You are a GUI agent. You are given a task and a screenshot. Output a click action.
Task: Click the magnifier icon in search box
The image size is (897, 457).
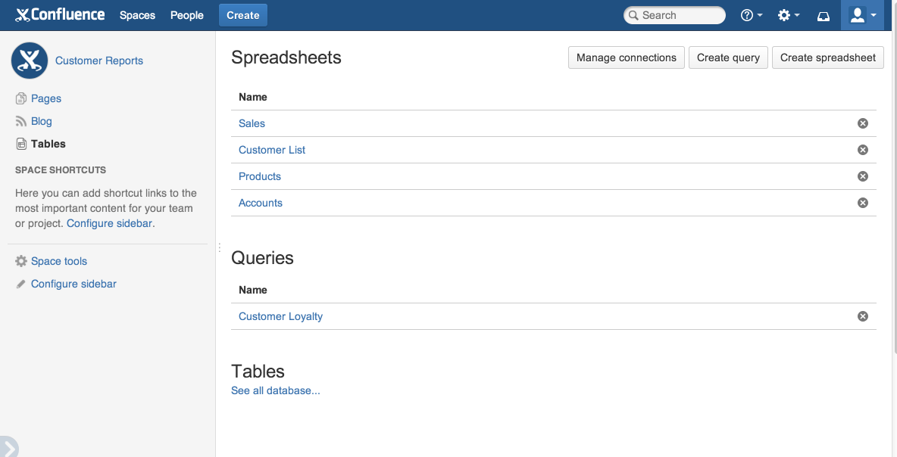(633, 15)
